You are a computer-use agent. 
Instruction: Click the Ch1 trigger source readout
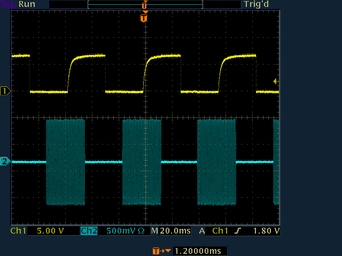click(220, 231)
